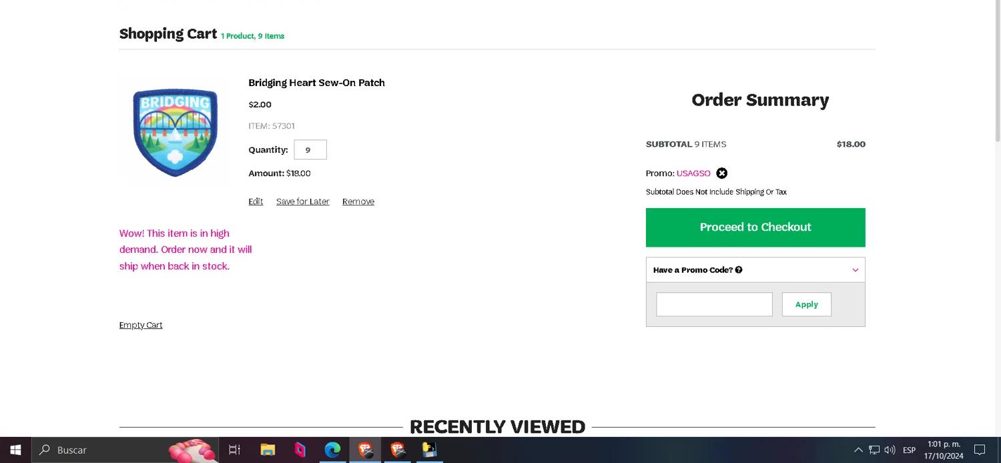Remove the USAGSO promo code with the X icon
Image resolution: width=1001 pixels, height=463 pixels.
pyautogui.click(x=722, y=173)
